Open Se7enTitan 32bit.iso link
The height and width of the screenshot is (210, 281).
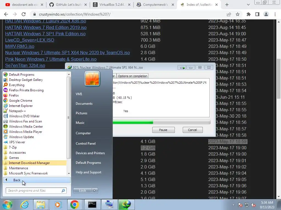[25, 65]
